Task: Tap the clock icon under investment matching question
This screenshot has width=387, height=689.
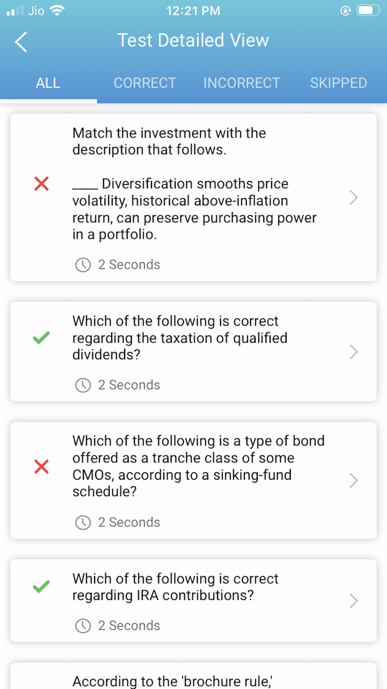Action: click(83, 265)
